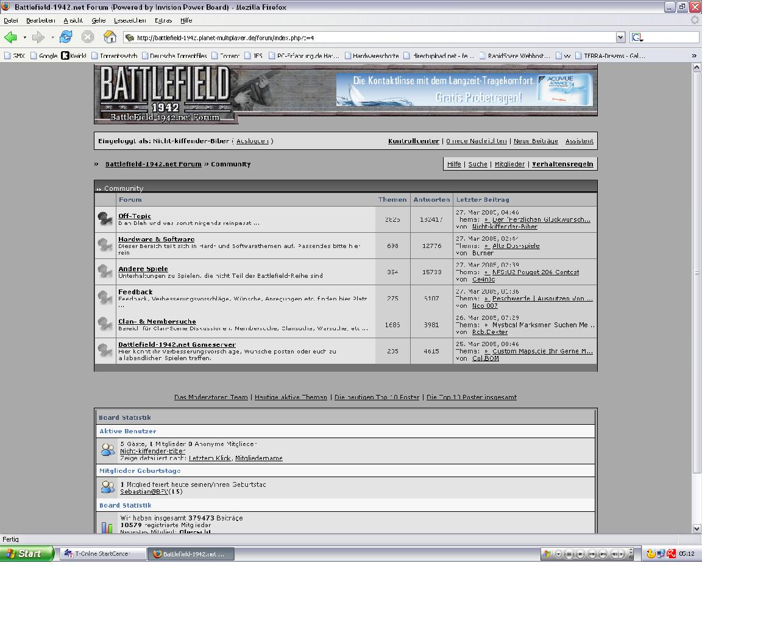
Task: Click the browser forward arrow
Action: click(x=38, y=37)
